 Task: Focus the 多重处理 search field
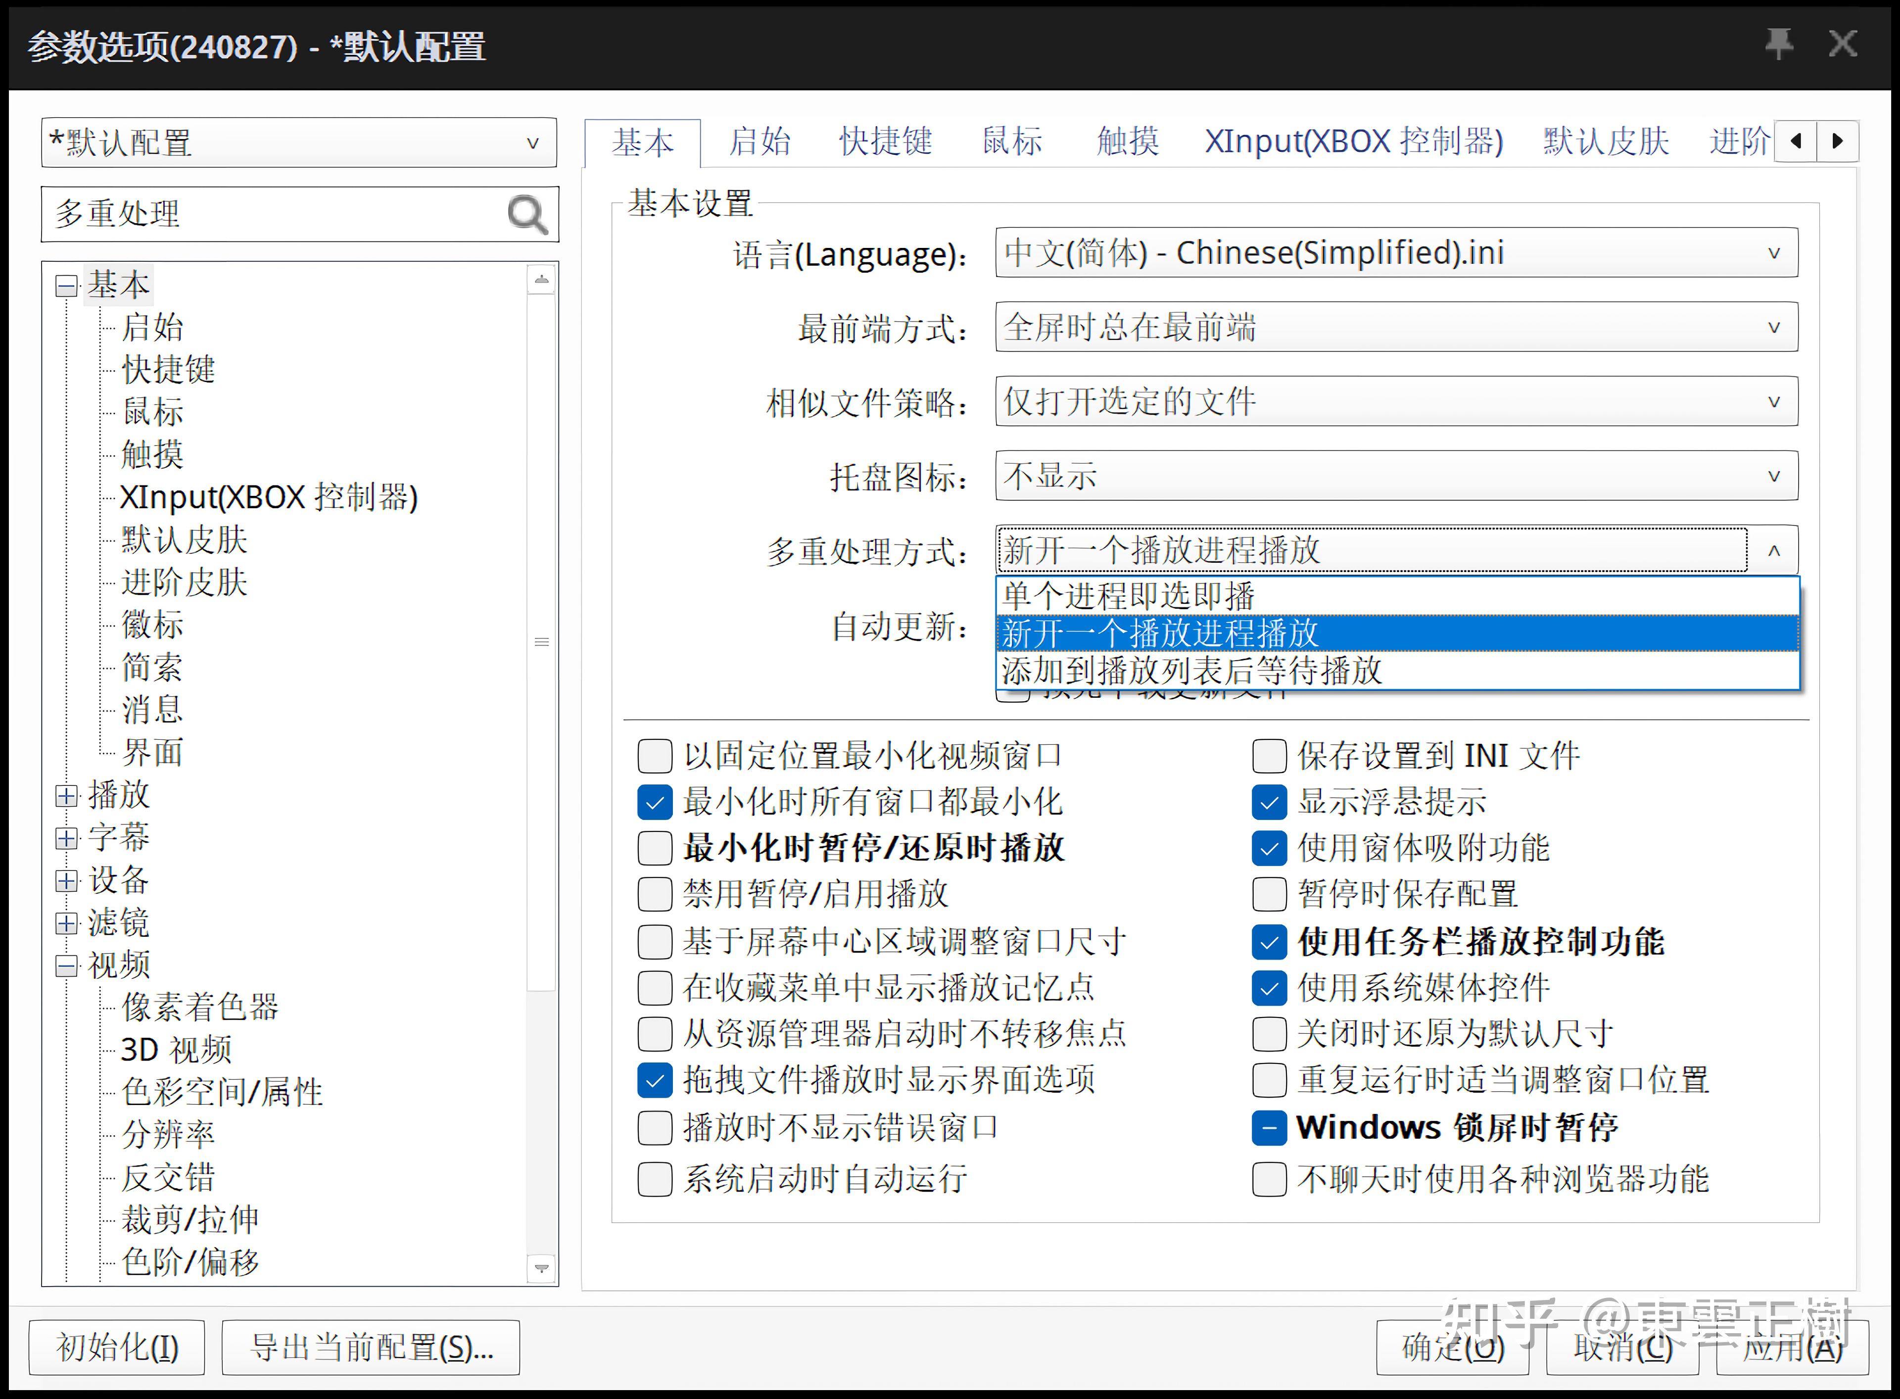pyautogui.click(x=275, y=214)
